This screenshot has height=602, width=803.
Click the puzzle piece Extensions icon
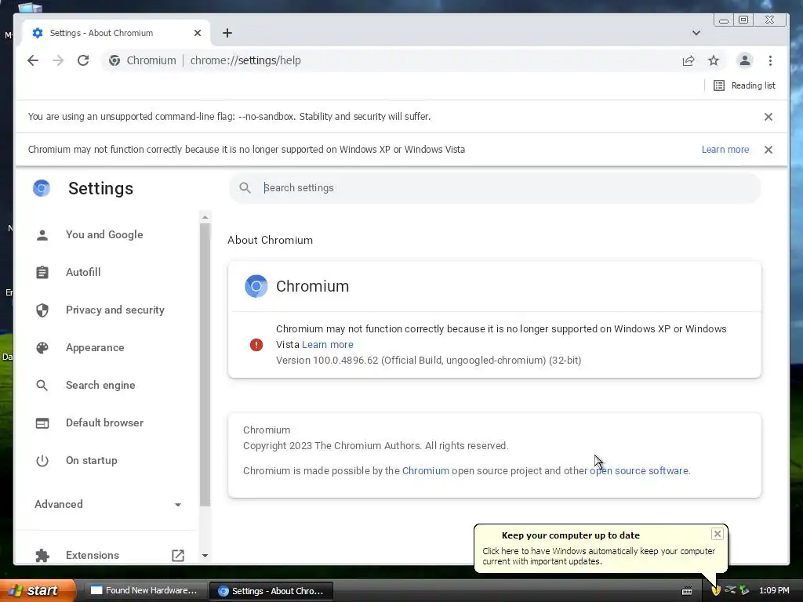(x=42, y=556)
